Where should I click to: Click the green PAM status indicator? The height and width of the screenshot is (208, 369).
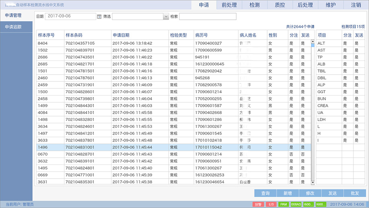284,204
